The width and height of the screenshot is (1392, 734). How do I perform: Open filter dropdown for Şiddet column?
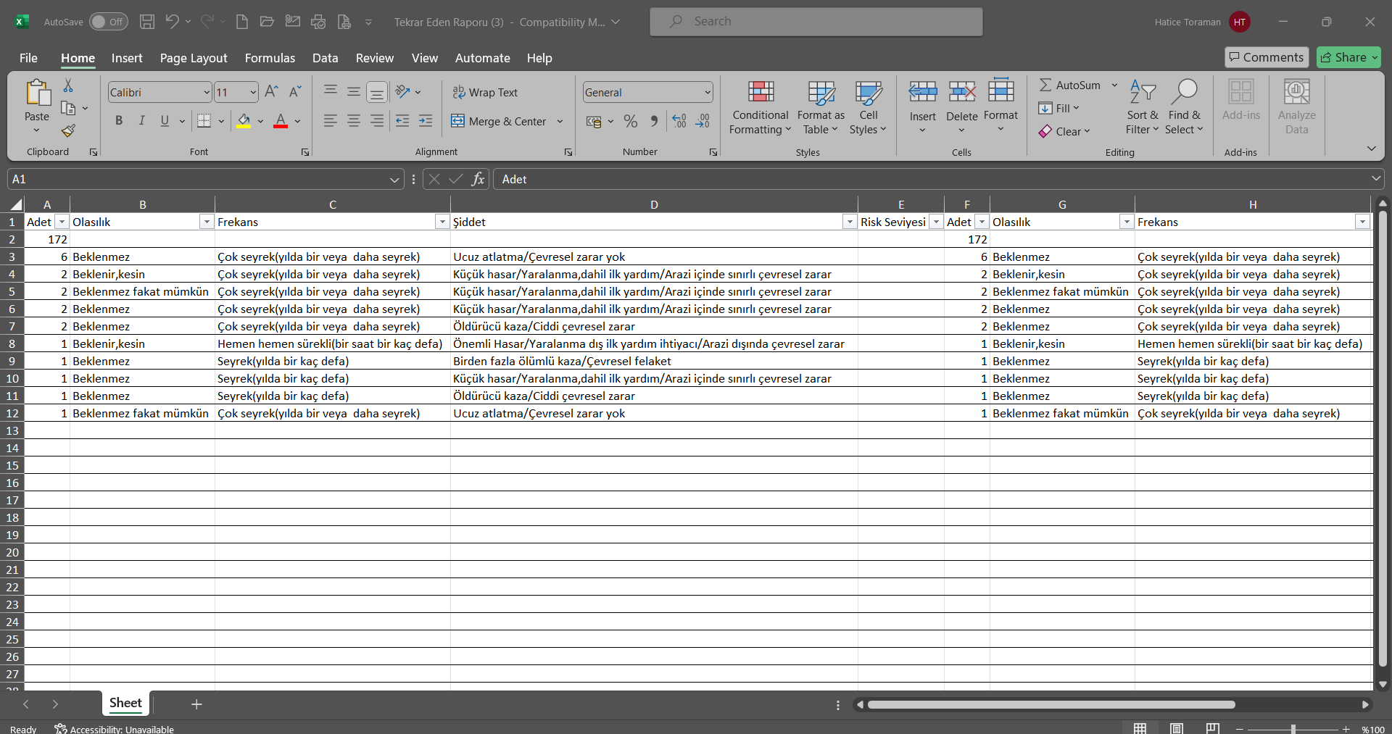tap(850, 222)
